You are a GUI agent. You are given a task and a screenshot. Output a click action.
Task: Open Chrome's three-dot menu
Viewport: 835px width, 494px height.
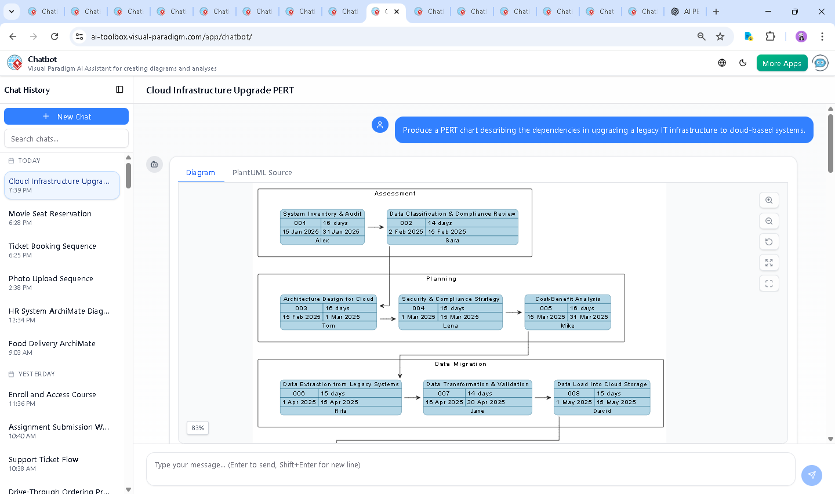[822, 37]
